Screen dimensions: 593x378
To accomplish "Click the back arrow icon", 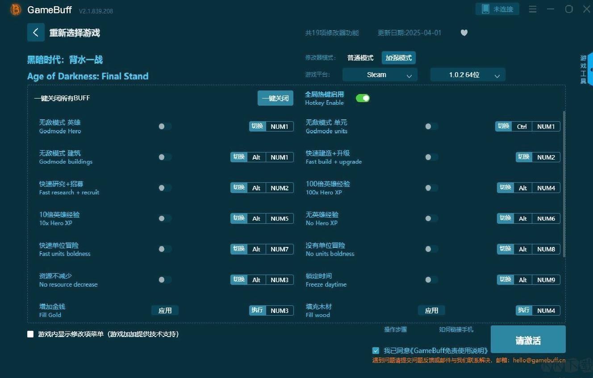I will 36,33.
